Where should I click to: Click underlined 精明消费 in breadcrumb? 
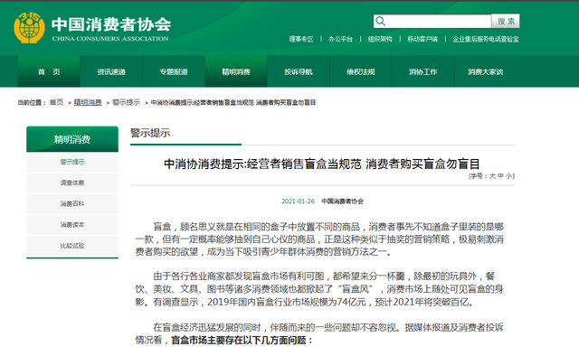coord(88,103)
